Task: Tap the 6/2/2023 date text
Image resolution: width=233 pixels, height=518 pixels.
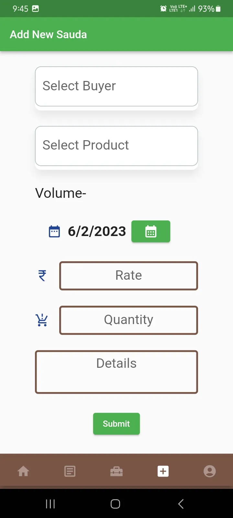Action: click(97, 231)
